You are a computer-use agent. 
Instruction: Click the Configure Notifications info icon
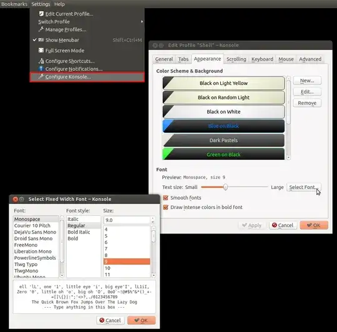click(x=41, y=69)
